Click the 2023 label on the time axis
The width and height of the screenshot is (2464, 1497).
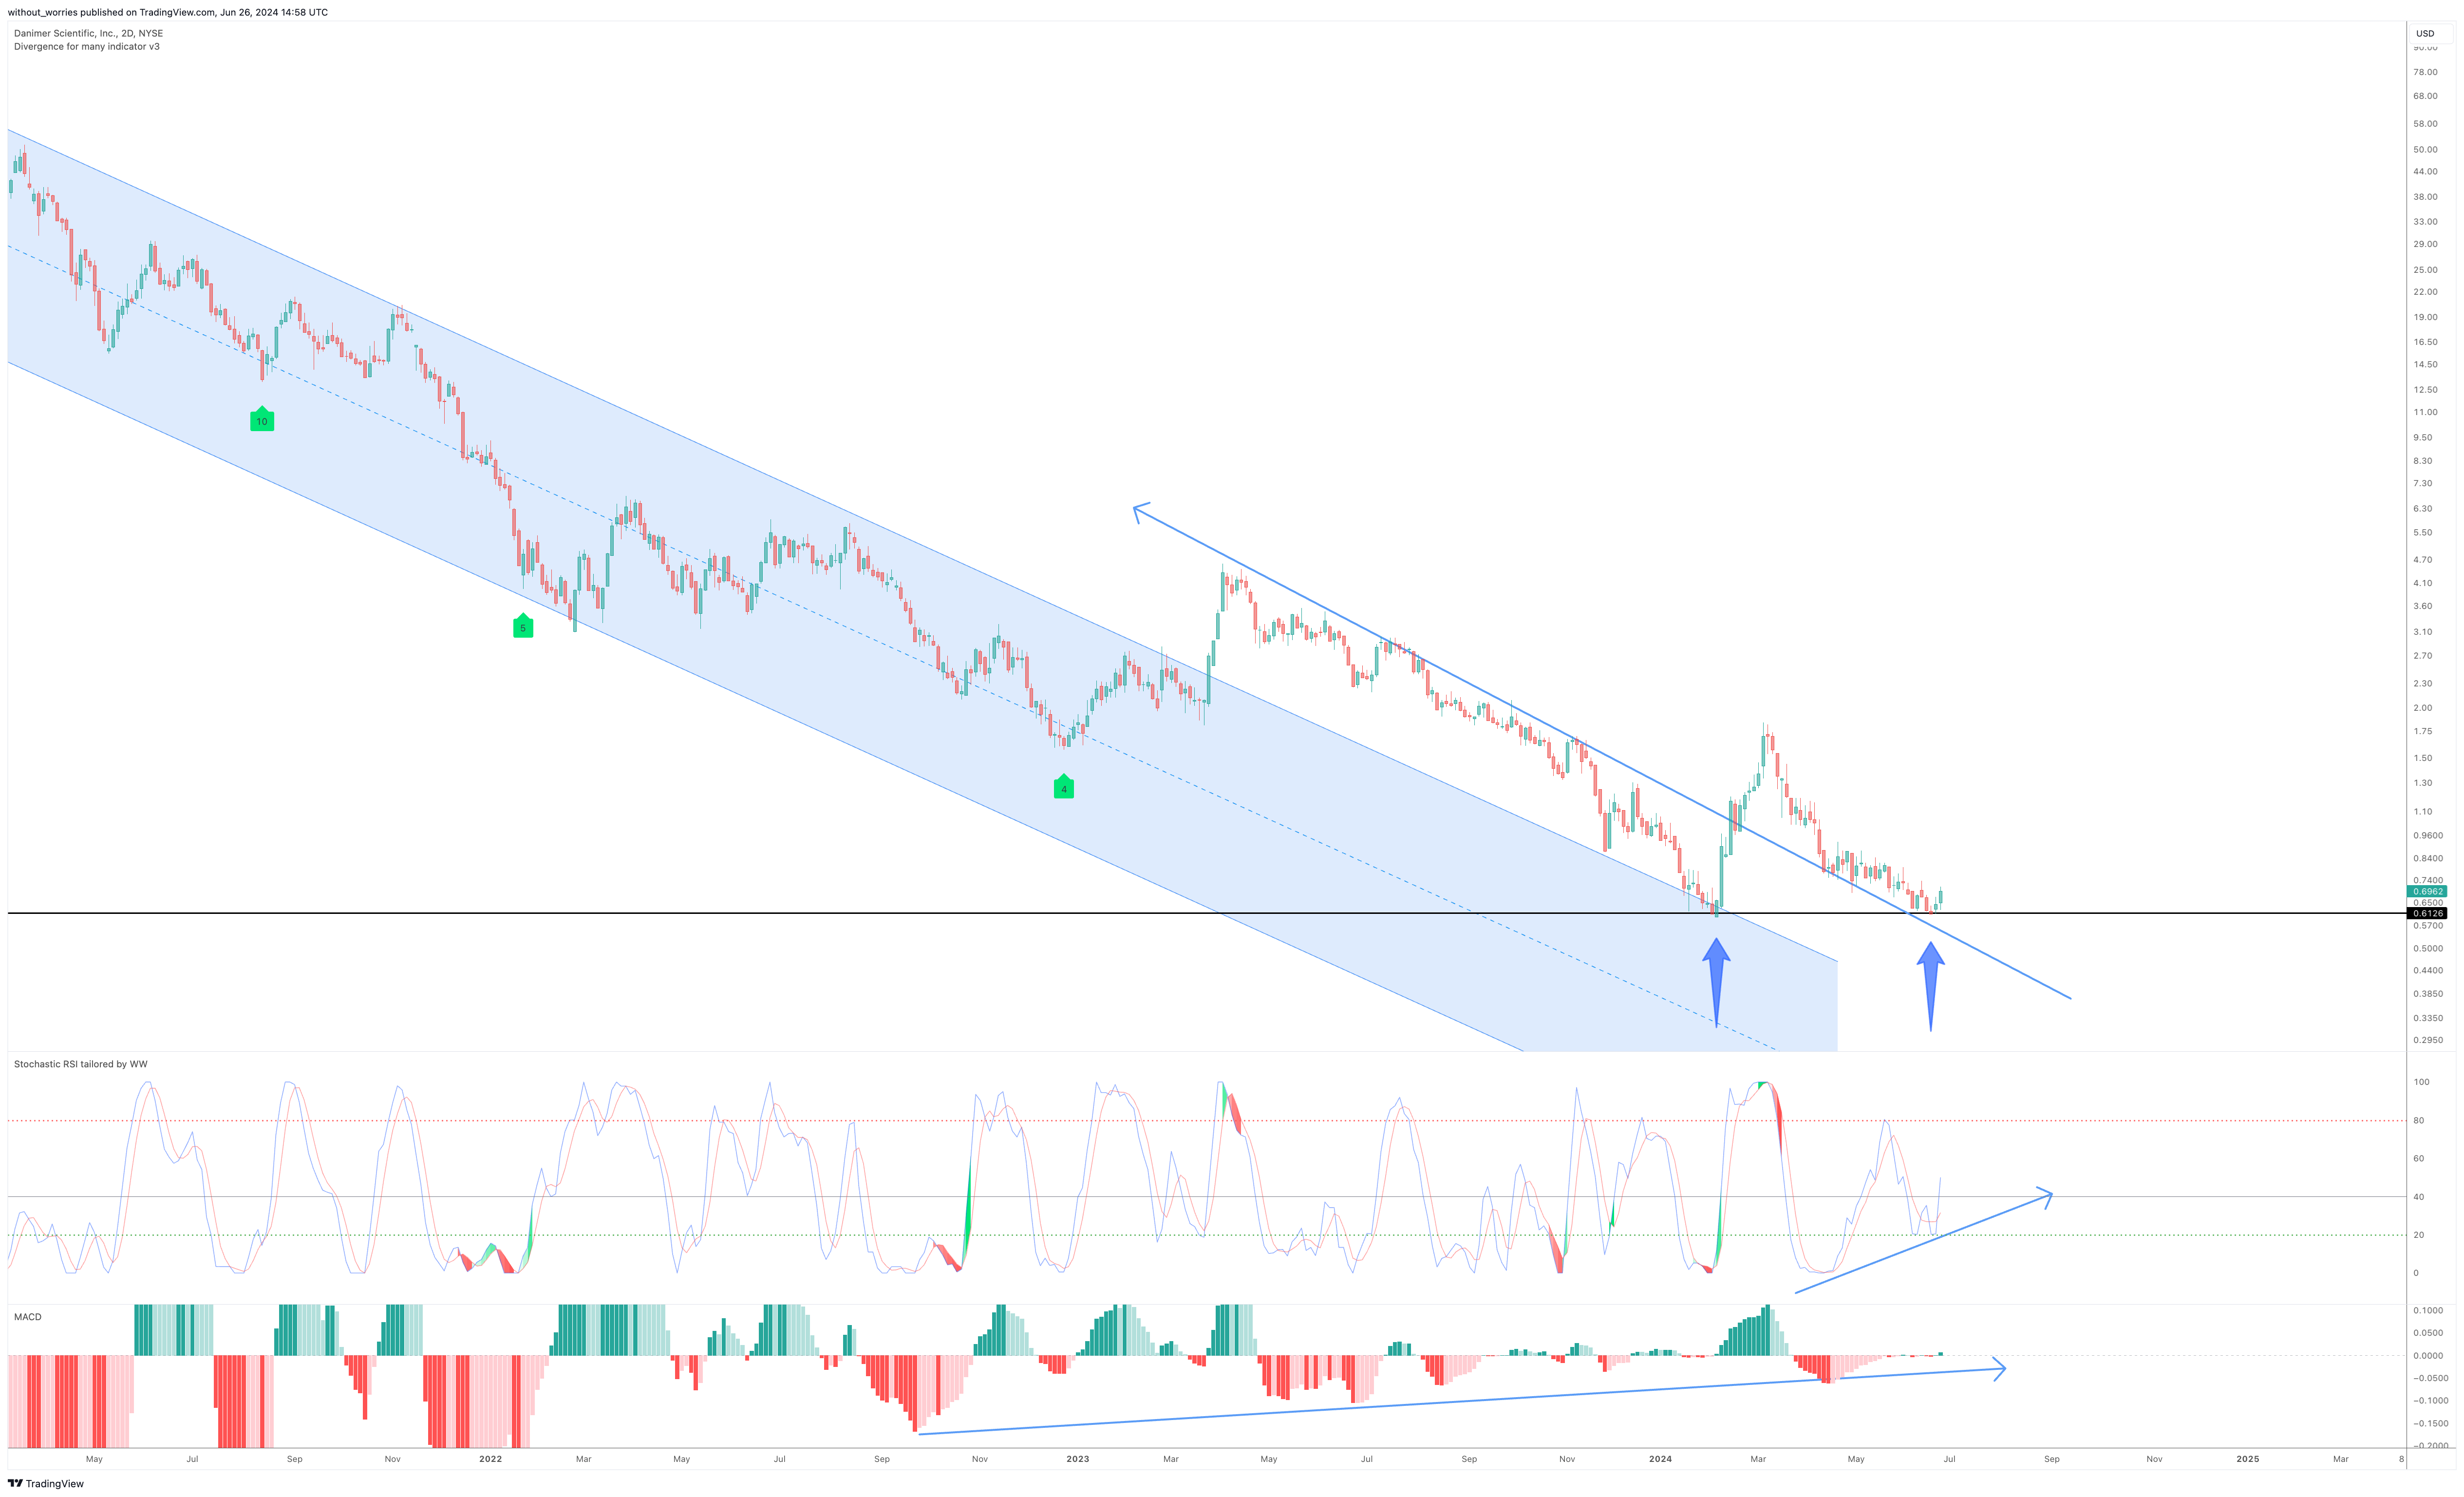(1078, 1459)
